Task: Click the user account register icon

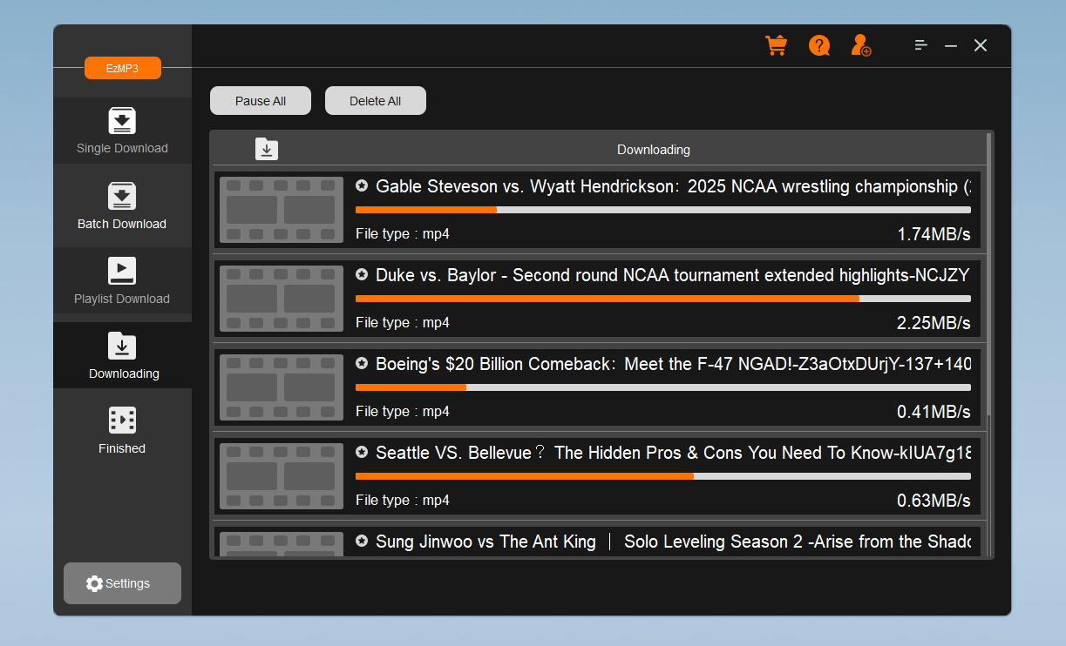Action: 861,45
